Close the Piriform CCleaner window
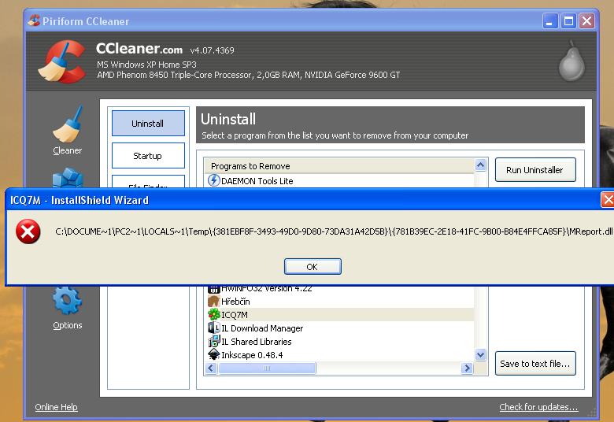Image resolution: width=614 pixels, height=422 pixels. [x=586, y=20]
